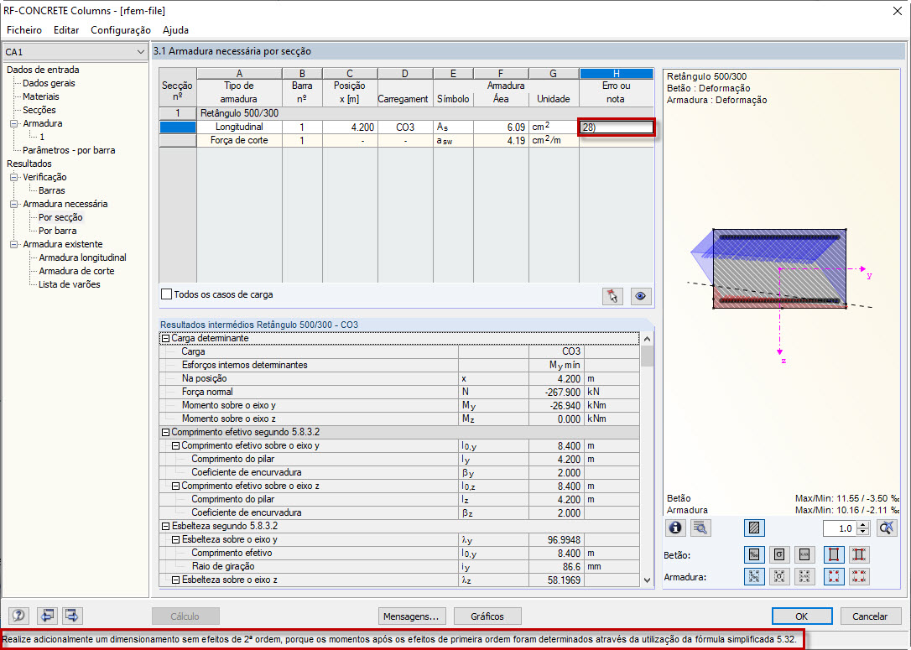The width and height of the screenshot is (911, 650).
Task: Select Armadura stress (σ) display icon
Action: (779, 576)
